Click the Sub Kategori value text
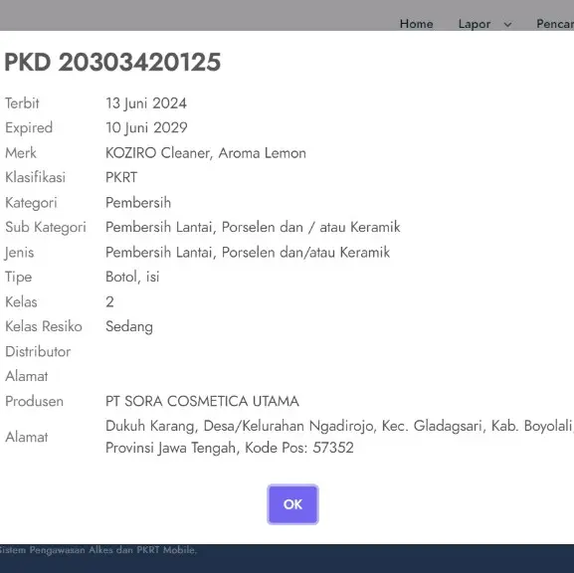 click(x=253, y=227)
